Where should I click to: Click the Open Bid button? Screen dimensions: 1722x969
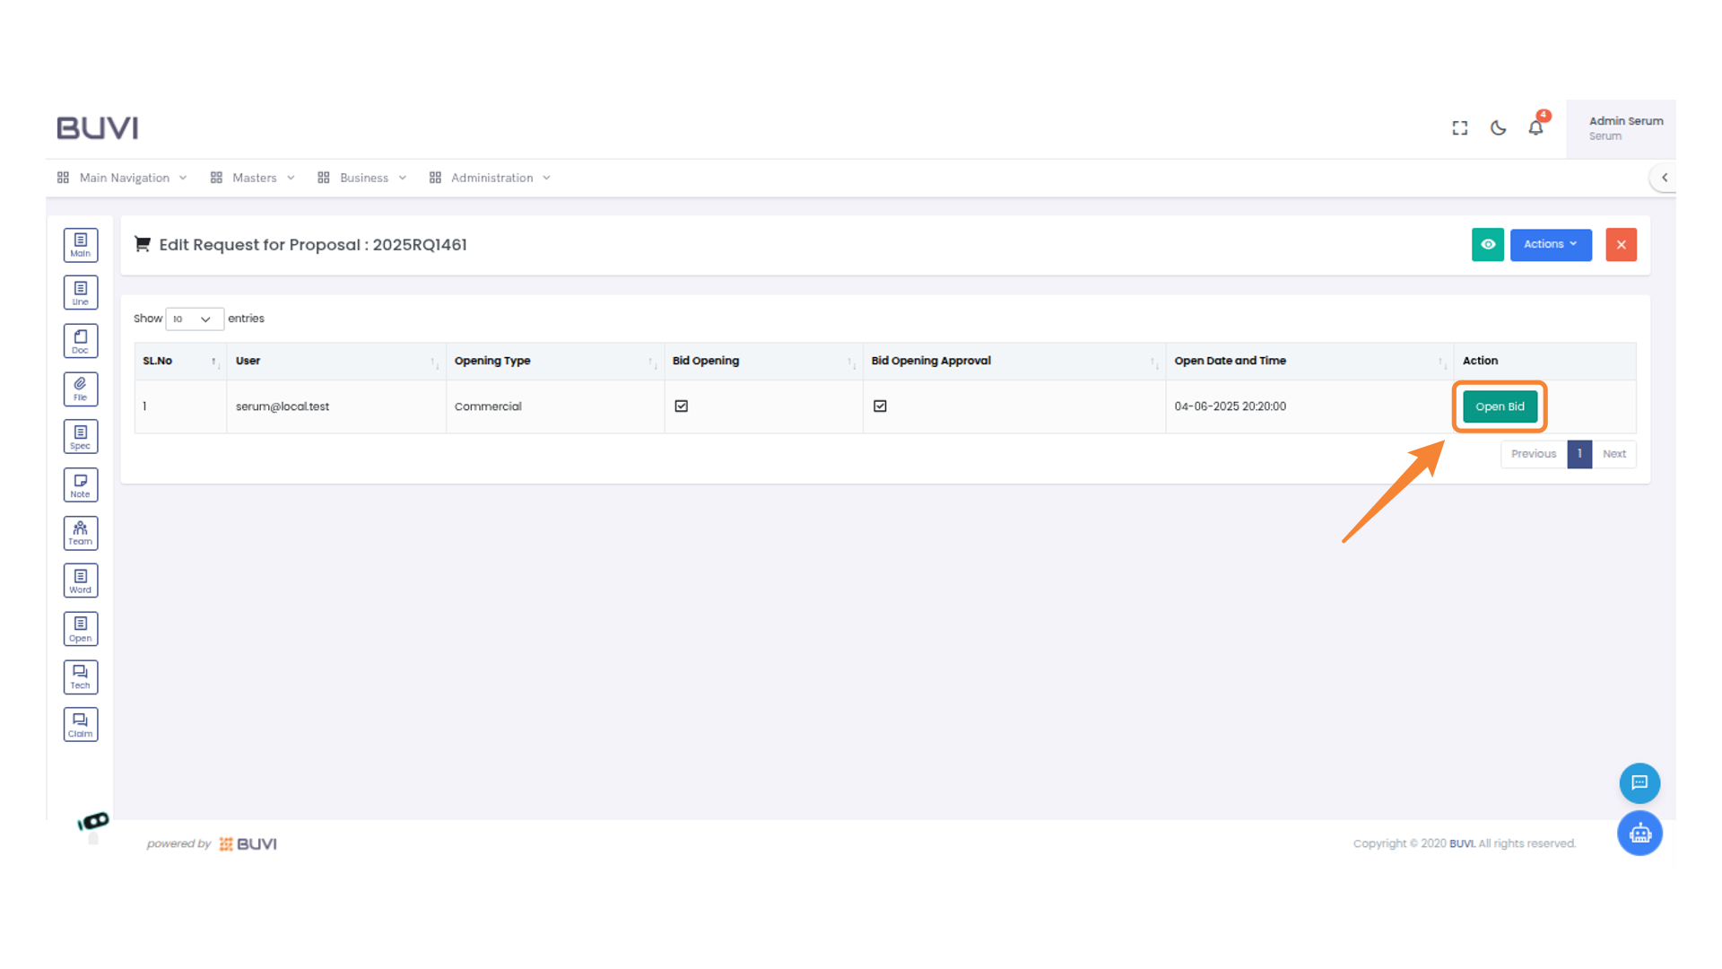pyautogui.click(x=1500, y=406)
